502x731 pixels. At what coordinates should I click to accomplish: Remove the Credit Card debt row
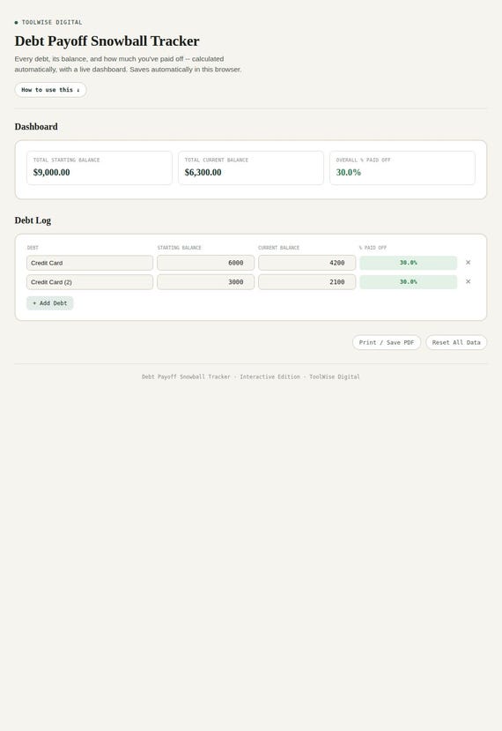(468, 263)
